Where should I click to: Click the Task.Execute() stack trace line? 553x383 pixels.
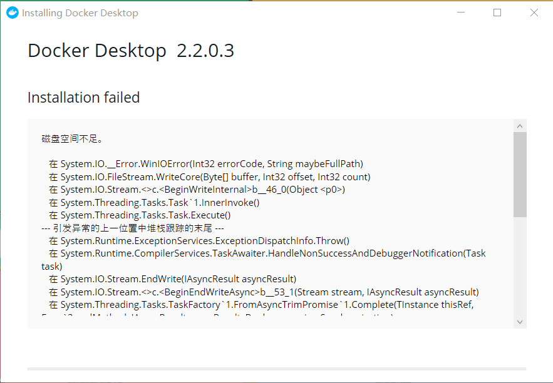[140, 215]
